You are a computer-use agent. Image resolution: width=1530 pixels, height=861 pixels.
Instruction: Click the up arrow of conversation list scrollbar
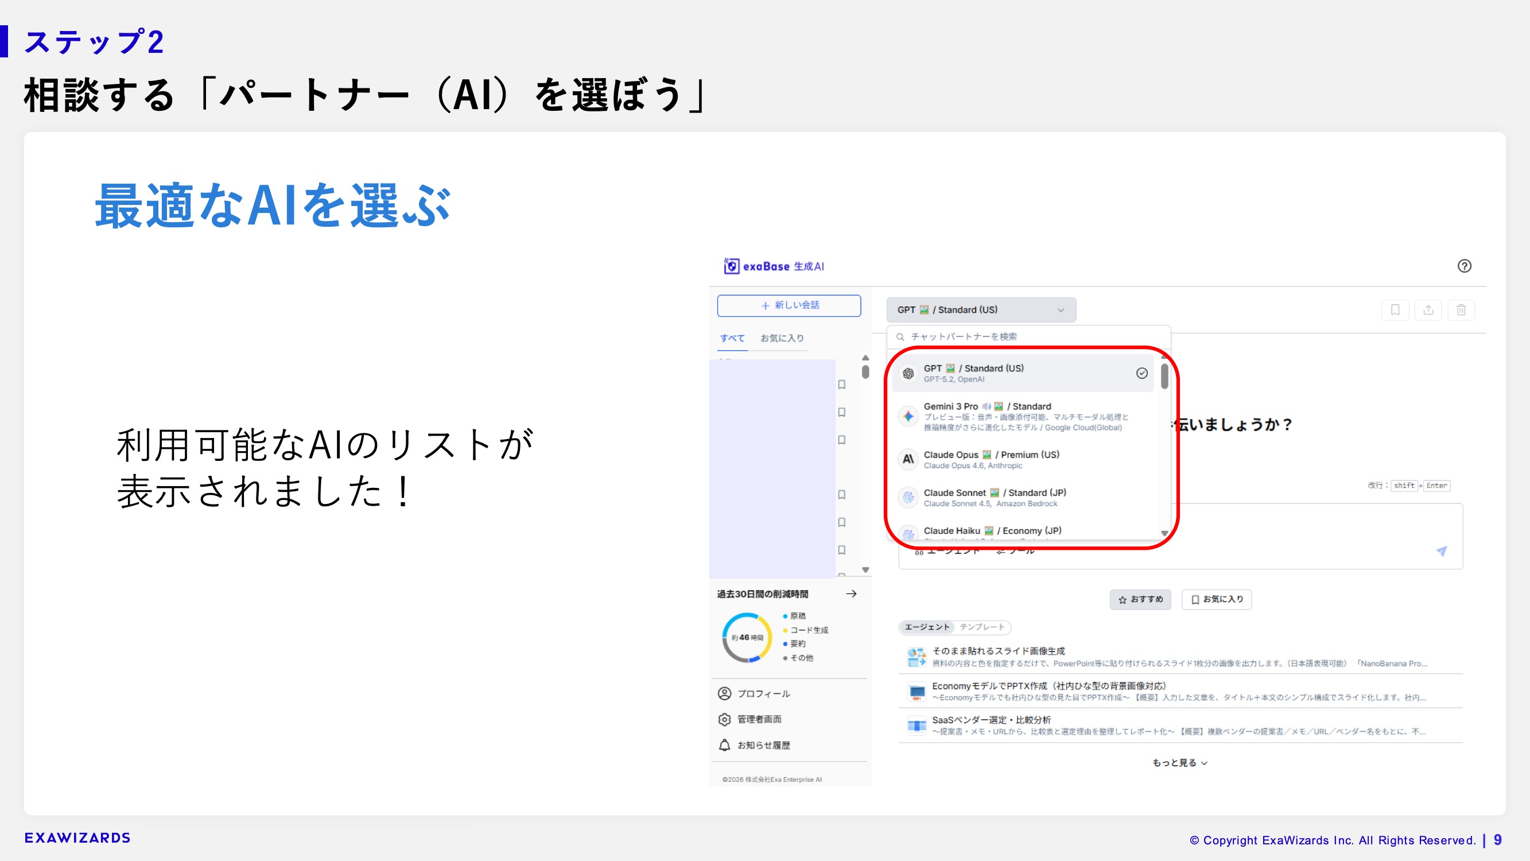click(x=865, y=358)
